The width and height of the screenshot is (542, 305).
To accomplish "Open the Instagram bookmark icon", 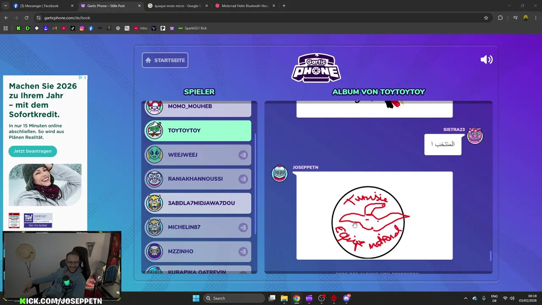I will click(82, 28).
